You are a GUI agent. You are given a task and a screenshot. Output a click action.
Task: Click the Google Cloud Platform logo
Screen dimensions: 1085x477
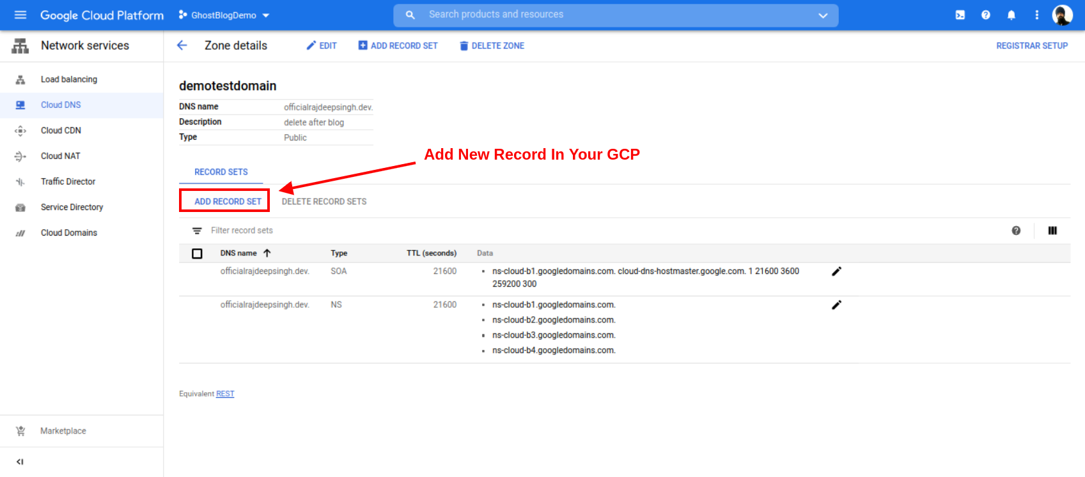102,15
